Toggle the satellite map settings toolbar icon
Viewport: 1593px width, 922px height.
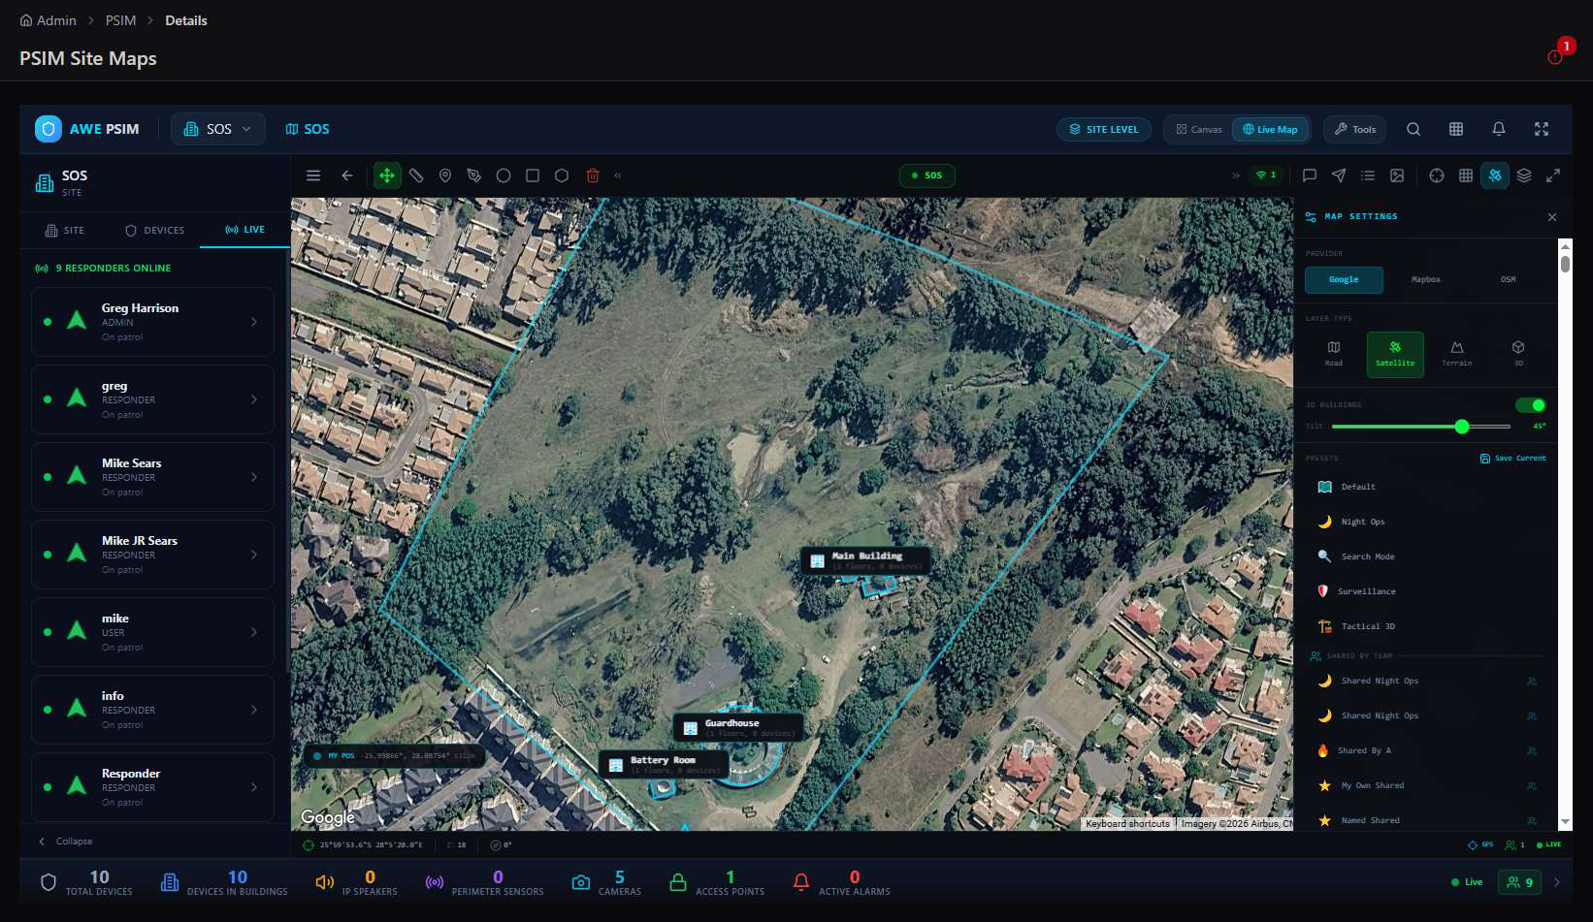pos(1495,175)
